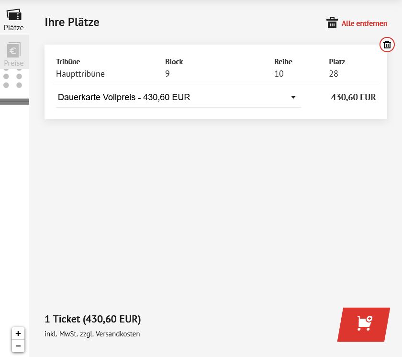Add ticket to shopping cart
The height and width of the screenshot is (357, 402).
pos(364,324)
